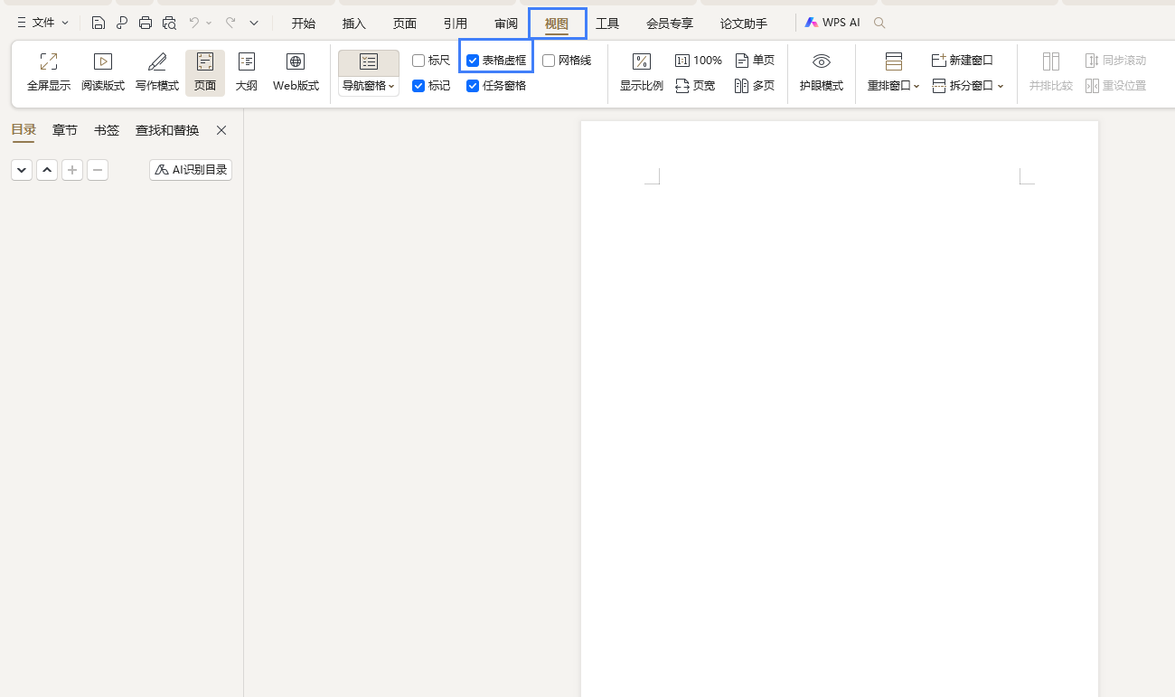1175x697 pixels.
Task: Select the 视图 tab
Action: [x=557, y=24]
